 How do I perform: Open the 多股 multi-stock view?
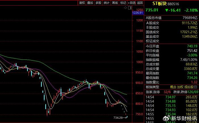click(98, 3)
